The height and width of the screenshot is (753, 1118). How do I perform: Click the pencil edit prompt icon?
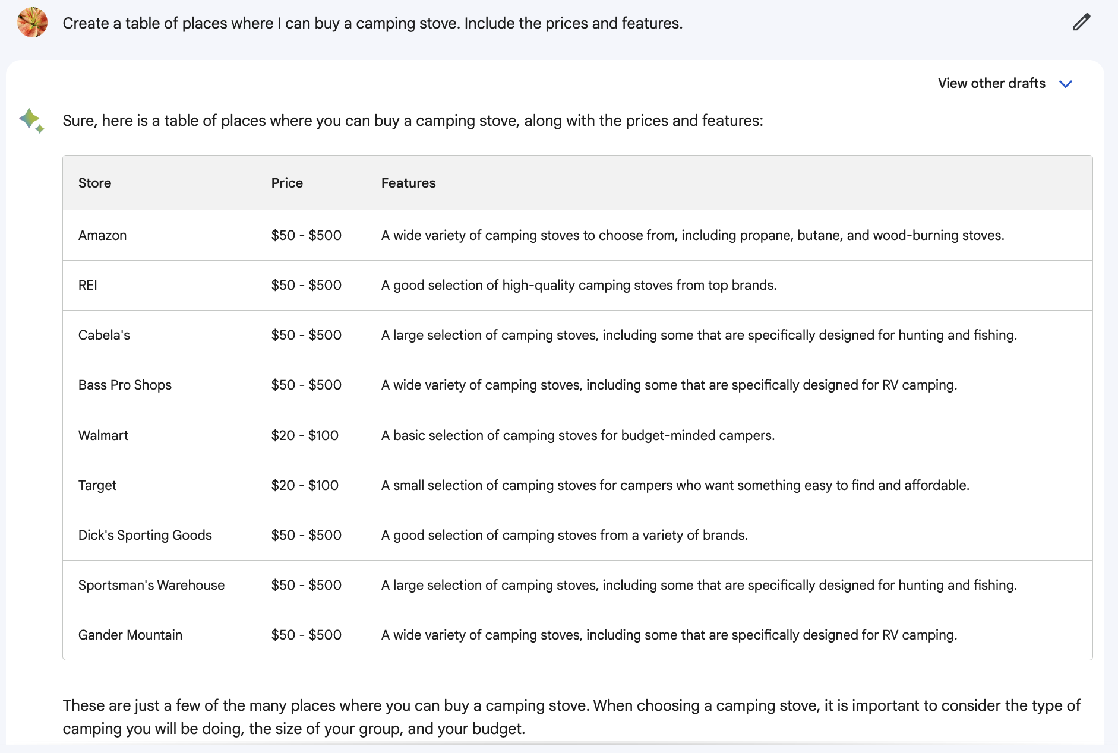pos(1081,23)
